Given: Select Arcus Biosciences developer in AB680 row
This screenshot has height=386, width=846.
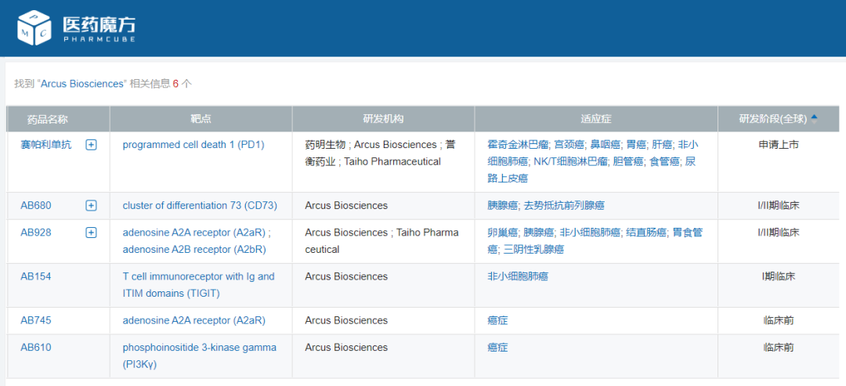Looking at the screenshot, I should click(346, 205).
